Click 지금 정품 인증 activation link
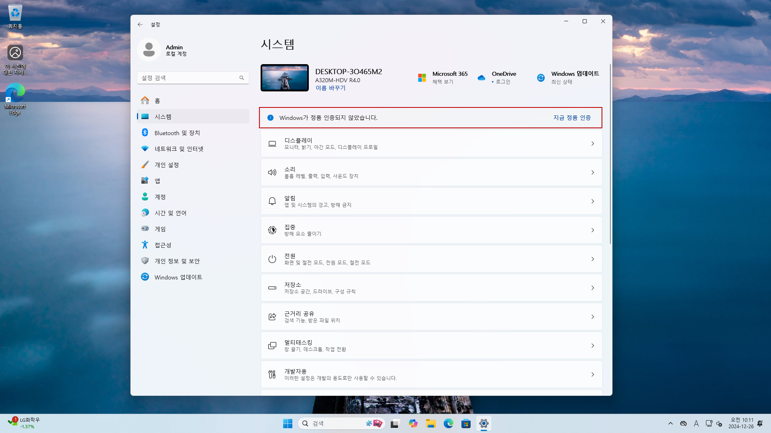The image size is (771, 433). [572, 117]
